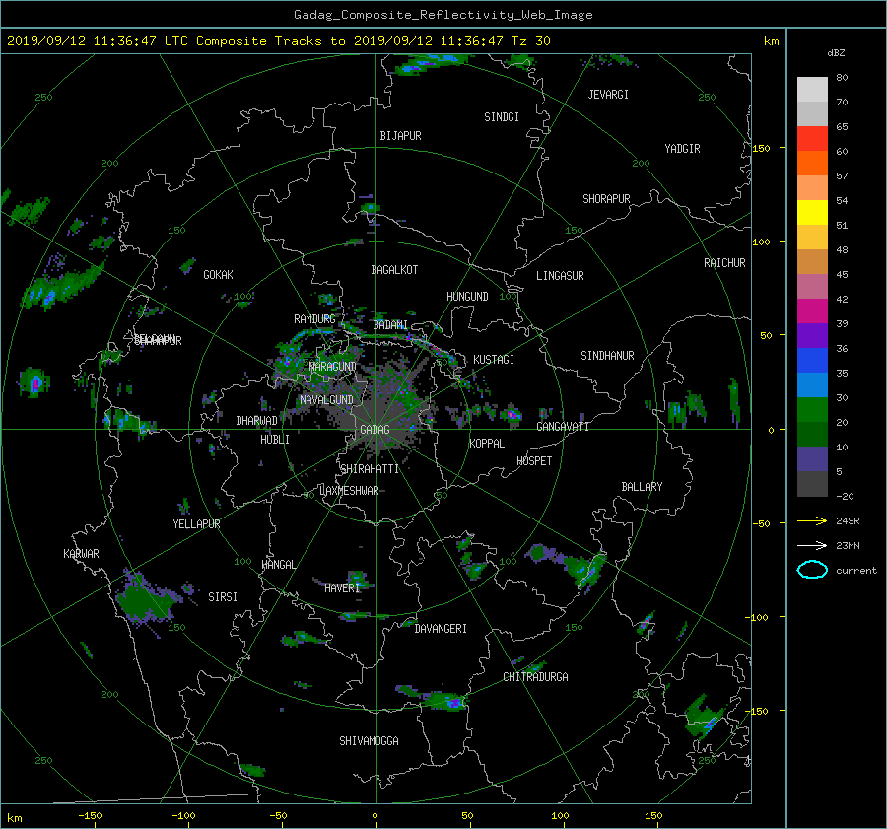Select the KUSTAGI label
The image size is (887, 829).
(x=494, y=360)
